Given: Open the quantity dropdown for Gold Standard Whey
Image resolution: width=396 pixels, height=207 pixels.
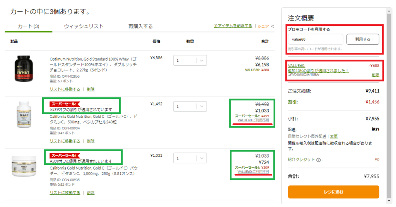Looking at the screenshot, I should point(190,60).
